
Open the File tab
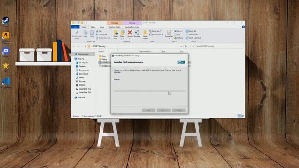(75, 27)
